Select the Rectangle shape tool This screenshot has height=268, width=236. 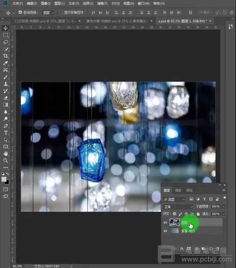click(x=6, y=147)
